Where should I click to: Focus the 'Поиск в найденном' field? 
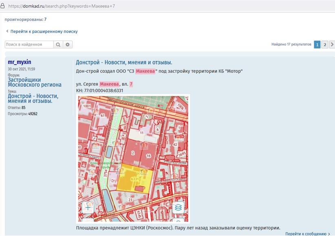coord(29,44)
